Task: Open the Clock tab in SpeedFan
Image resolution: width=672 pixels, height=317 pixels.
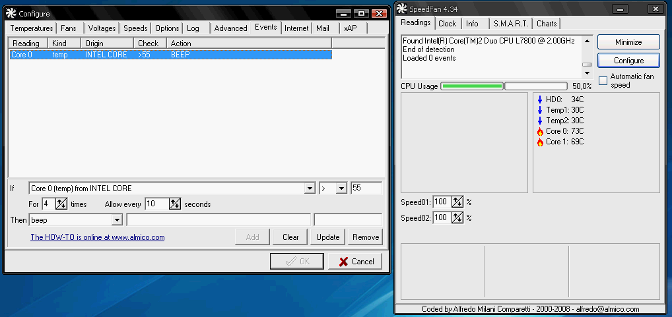Action: click(448, 24)
